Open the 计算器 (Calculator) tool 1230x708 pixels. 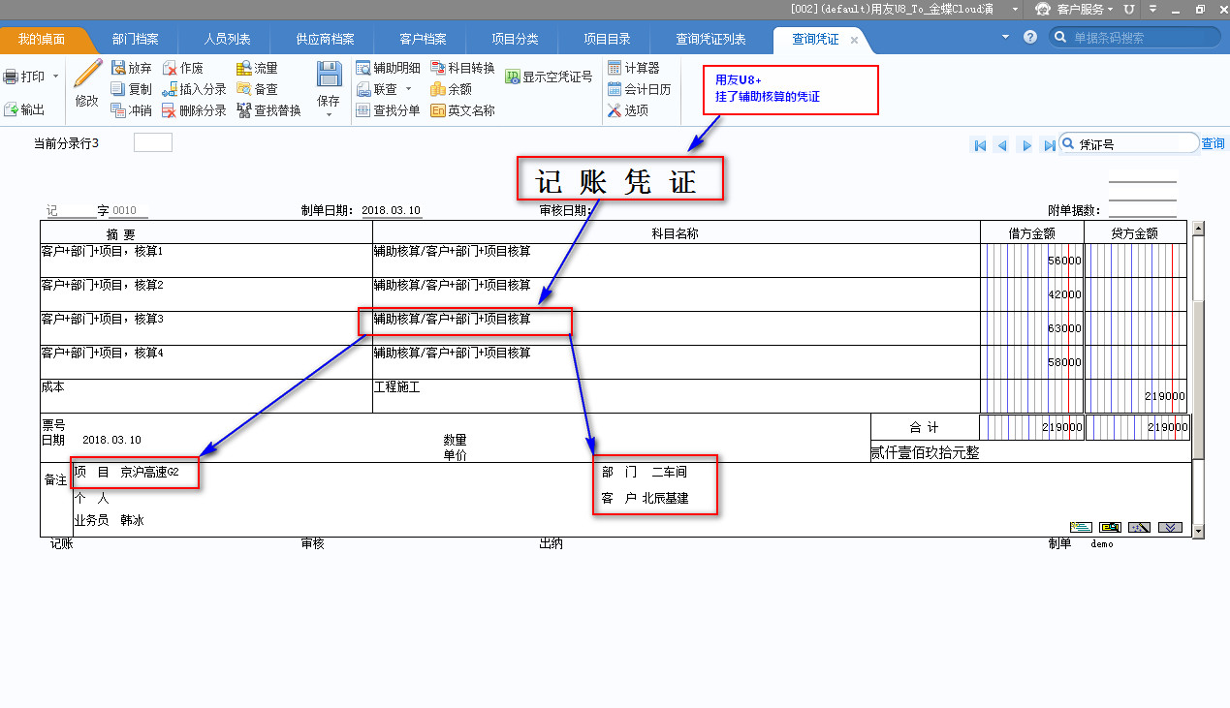point(634,68)
